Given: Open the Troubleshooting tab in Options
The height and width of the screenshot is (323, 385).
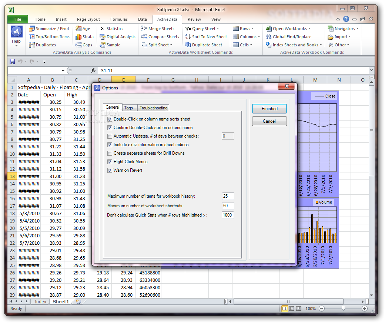Looking at the screenshot, I should pos(154,108).
